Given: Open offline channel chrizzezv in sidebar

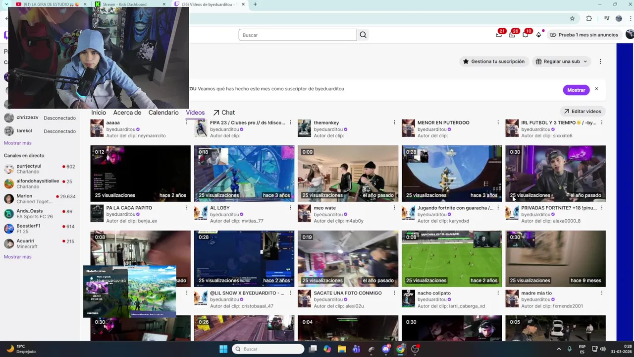Looking at the screenshot, I should pos(40,118).
